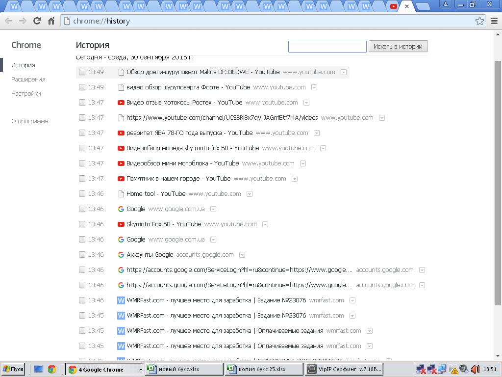This screenshot has width=502, height=377.
Task: Click the browser Back arrow
Action: (x=9, y=21)
